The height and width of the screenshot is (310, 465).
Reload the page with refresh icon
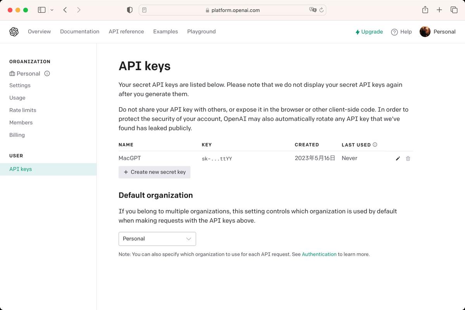tap(322, 10)
